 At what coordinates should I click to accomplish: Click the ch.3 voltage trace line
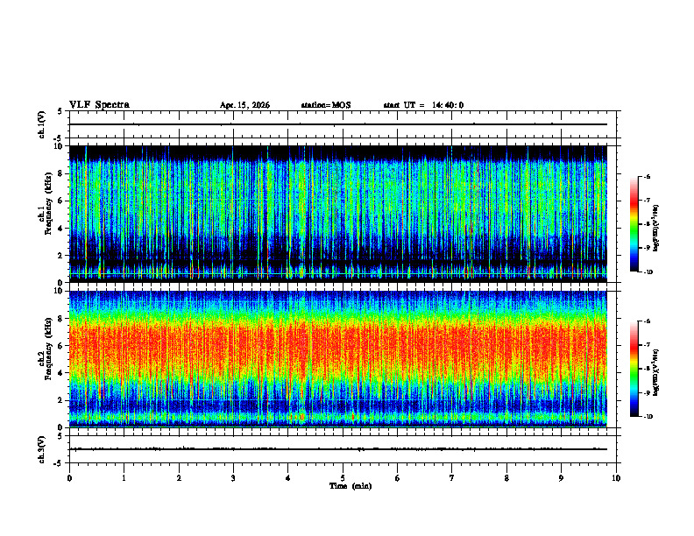pyautogui.click(x=338, y=449)
